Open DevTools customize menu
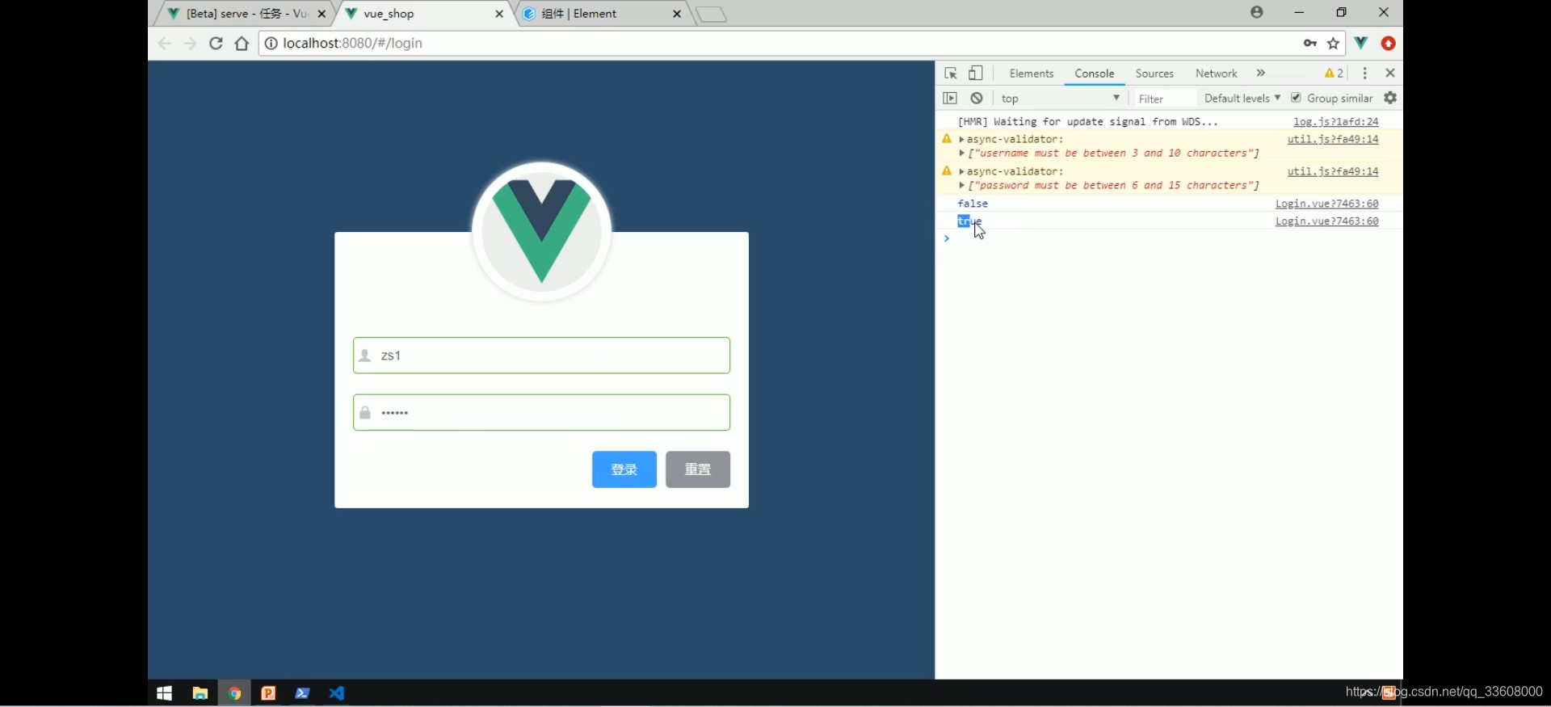This screenshot has width=1551, height=707. (1365, 73)
